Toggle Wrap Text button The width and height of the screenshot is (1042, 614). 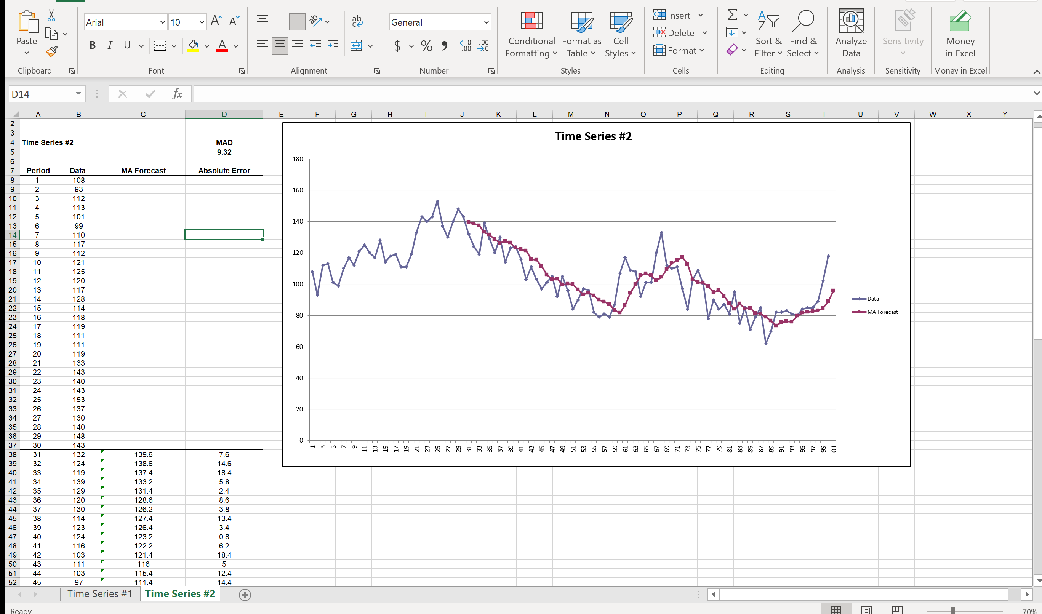(357, 21)
